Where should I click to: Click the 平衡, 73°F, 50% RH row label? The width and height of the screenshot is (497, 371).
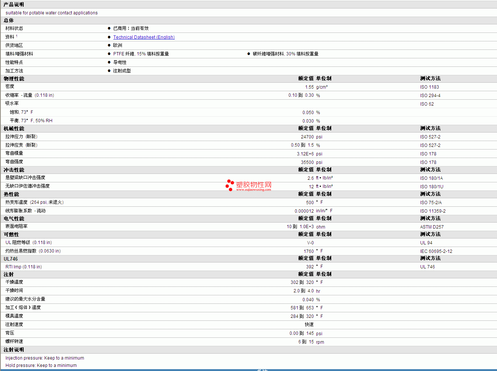tap(31, 121)
